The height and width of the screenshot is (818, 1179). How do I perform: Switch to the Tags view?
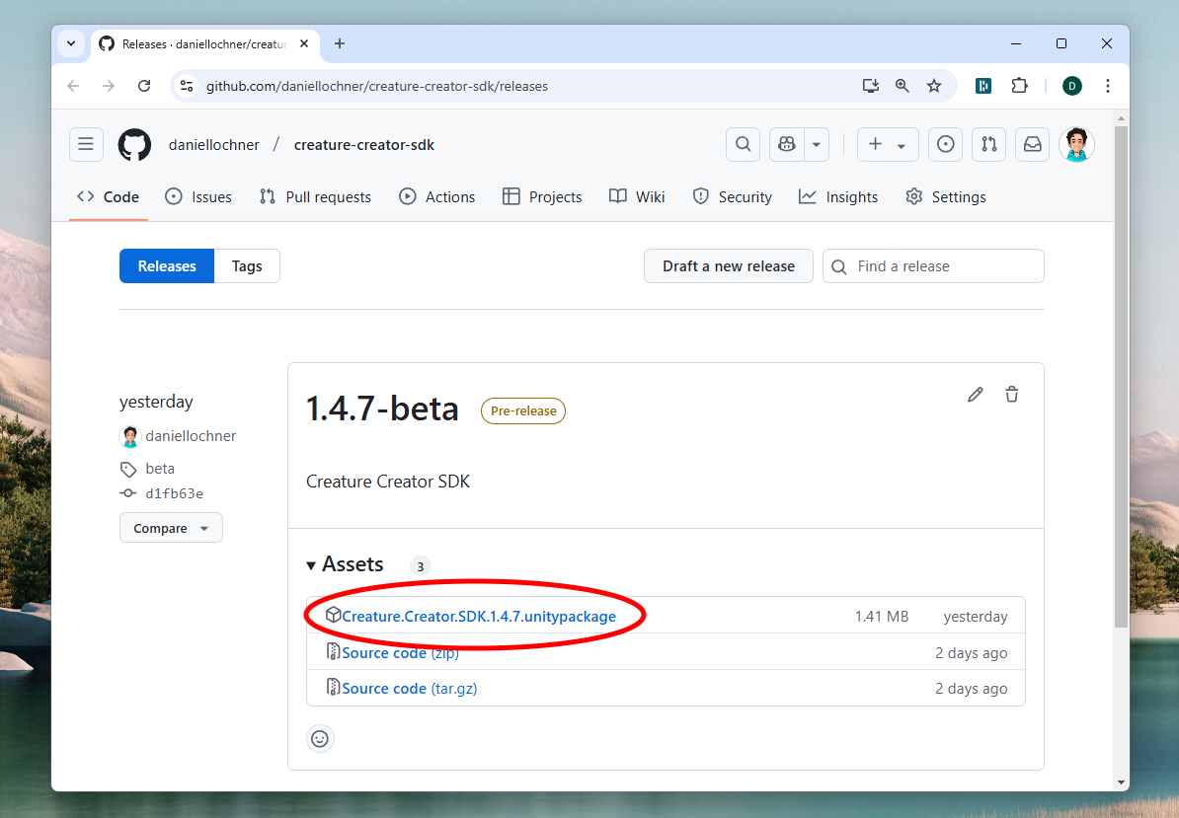coord(247,265)
